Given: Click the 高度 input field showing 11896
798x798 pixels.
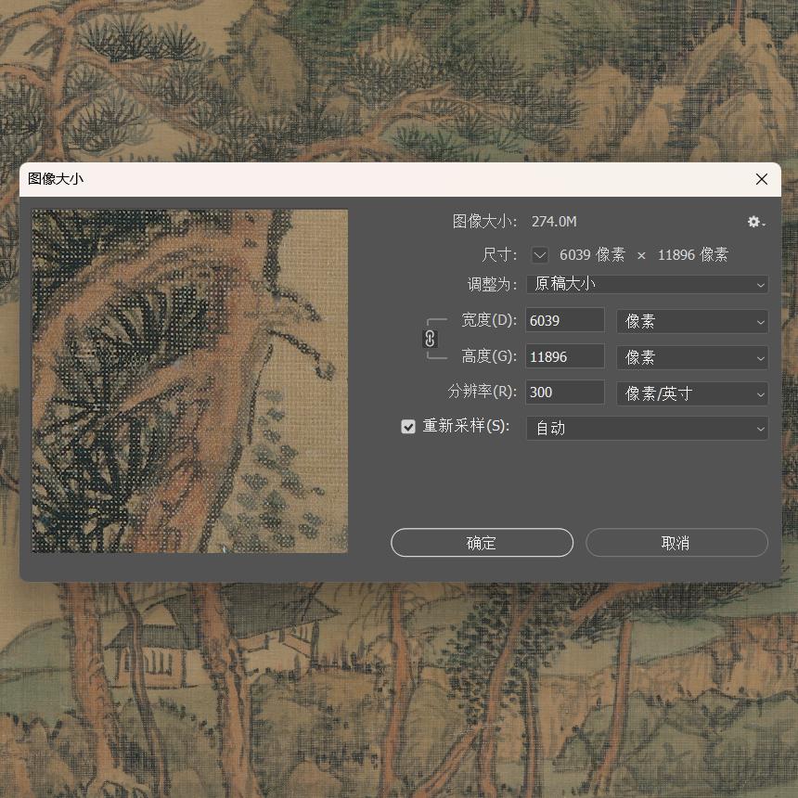Looking at the screenshot, I should pyautogui.click(x=565, y=356).
